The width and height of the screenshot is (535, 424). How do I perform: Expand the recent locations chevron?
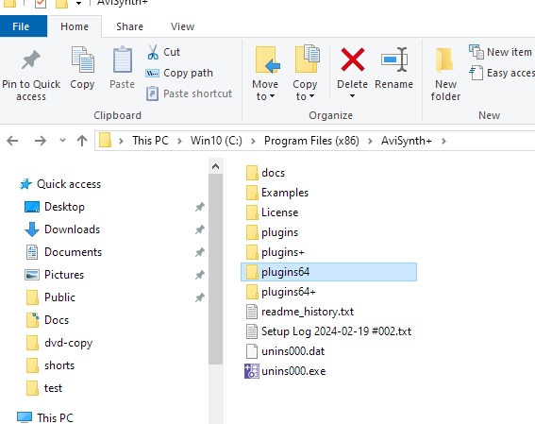[x=62, y=141]
